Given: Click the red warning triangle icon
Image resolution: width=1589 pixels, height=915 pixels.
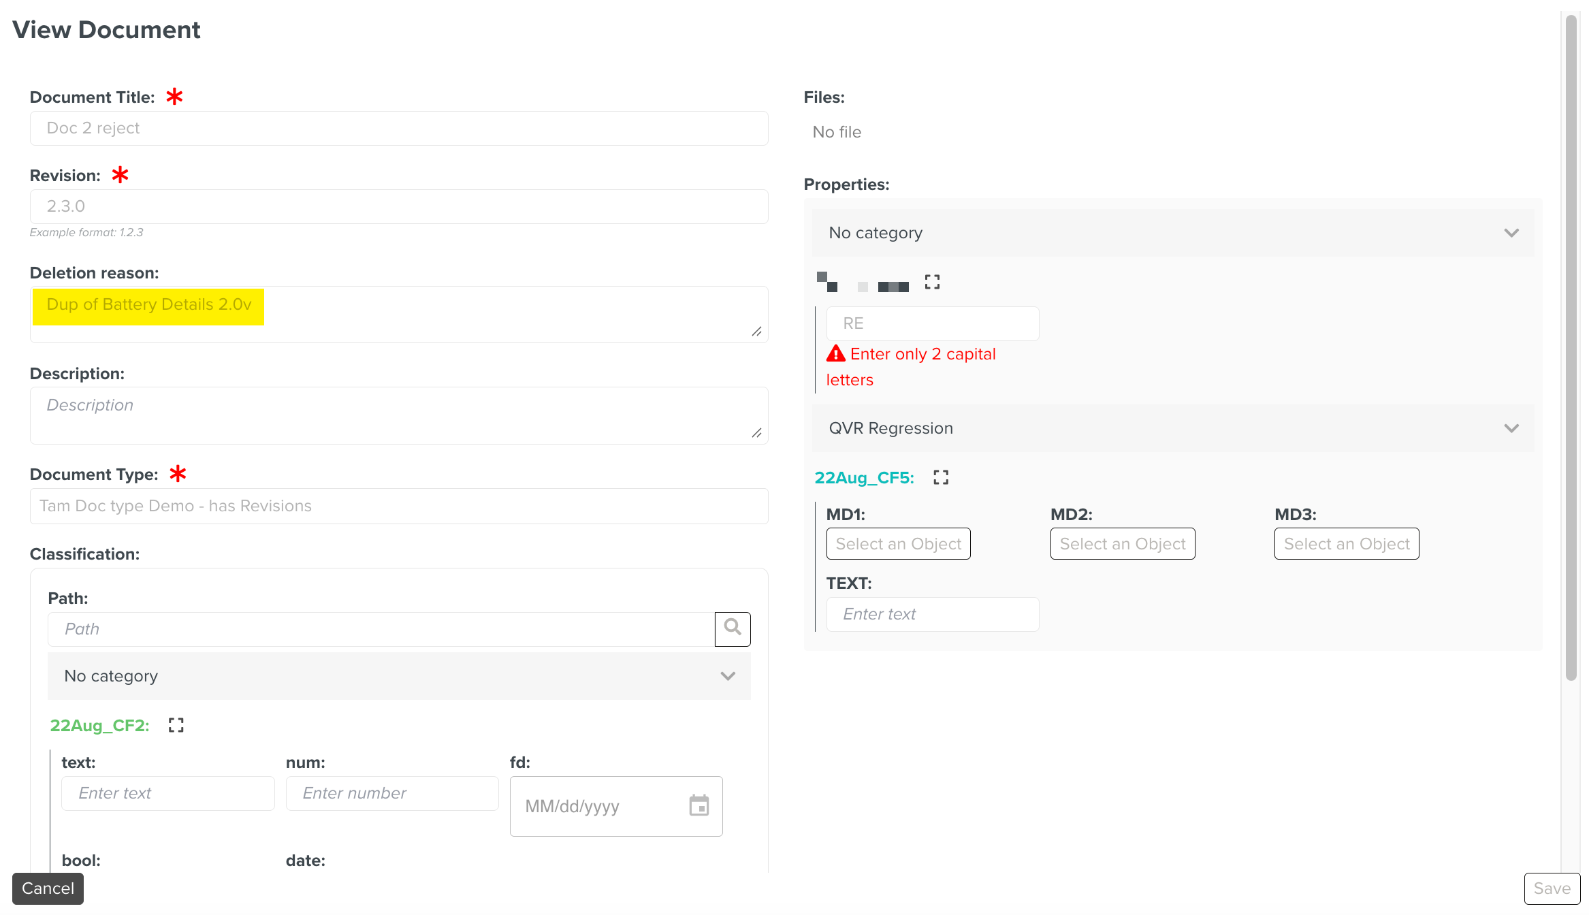Looking at the screenshot, I should pos(836,354).
